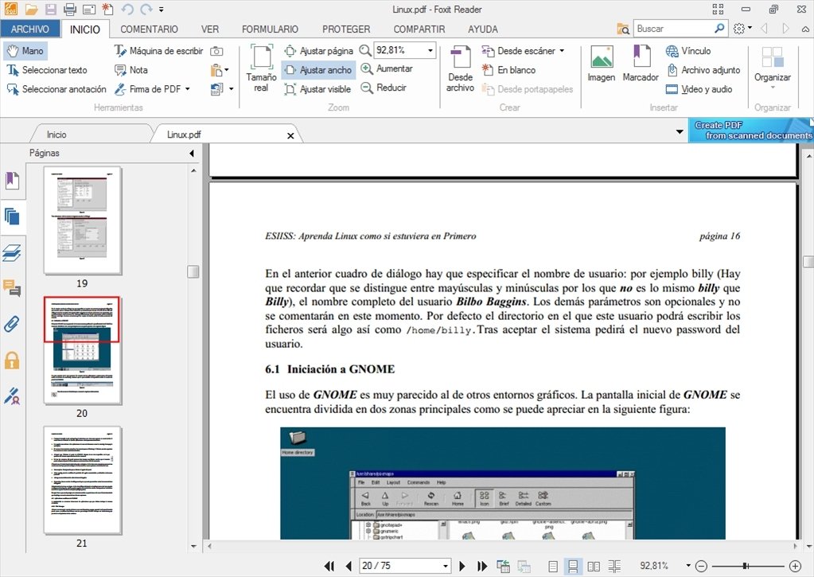
Task: Click the zoom slider handle
Action: pos(746,566)
